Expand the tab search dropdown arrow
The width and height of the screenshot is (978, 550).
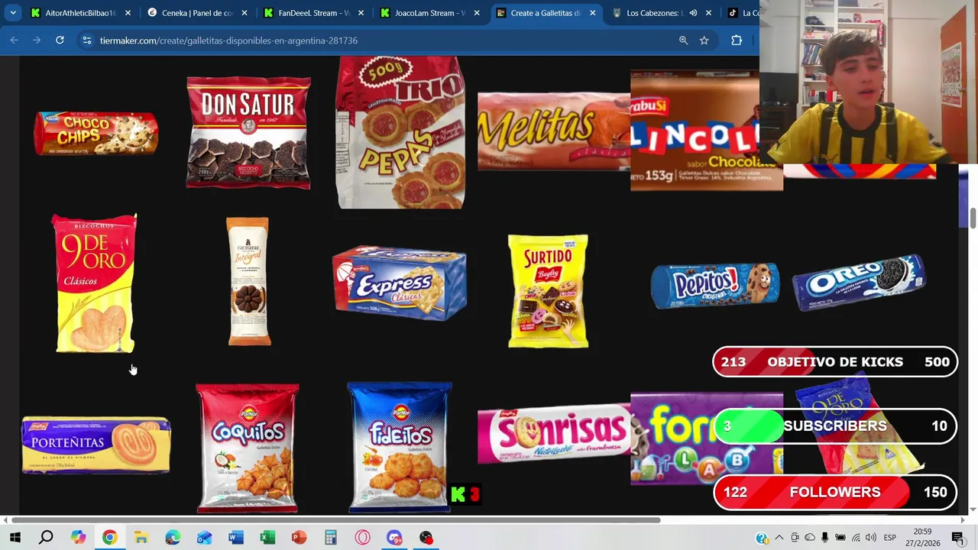(13, 13)
